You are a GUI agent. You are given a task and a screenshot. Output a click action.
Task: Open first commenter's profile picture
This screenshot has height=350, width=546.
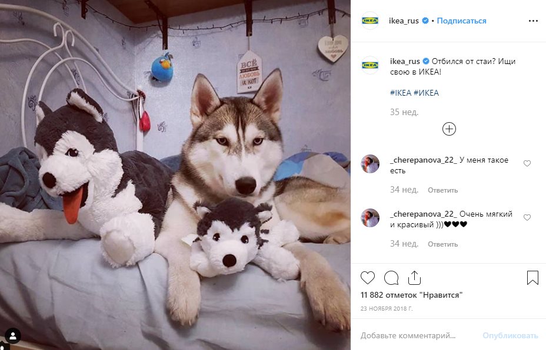pos(370,164)
